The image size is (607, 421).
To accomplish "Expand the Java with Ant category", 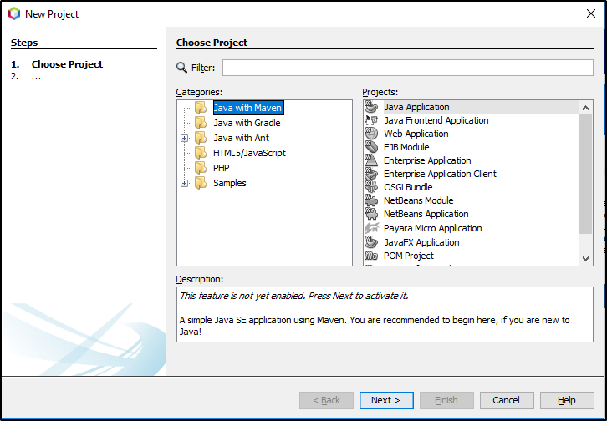I will [185, 138].
